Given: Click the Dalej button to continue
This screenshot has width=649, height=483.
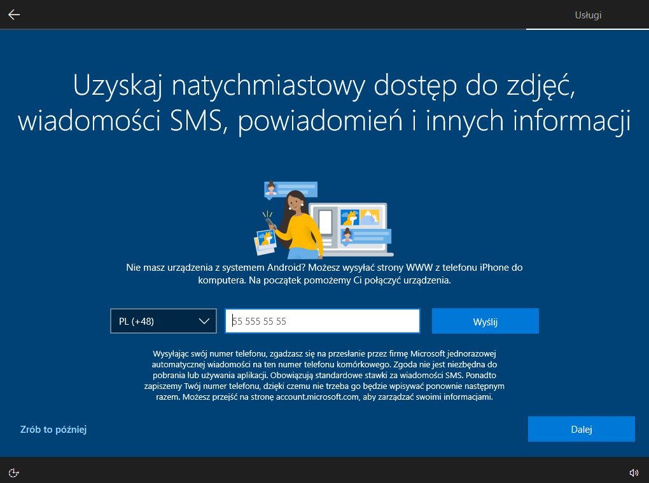Looking at the screenshot, I should 580,429.
